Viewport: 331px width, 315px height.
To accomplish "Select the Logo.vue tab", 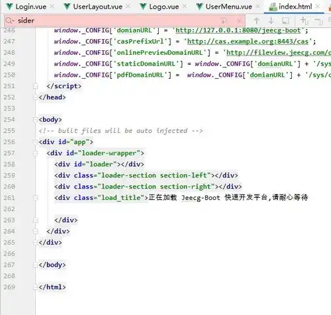I will click(164, 7).
